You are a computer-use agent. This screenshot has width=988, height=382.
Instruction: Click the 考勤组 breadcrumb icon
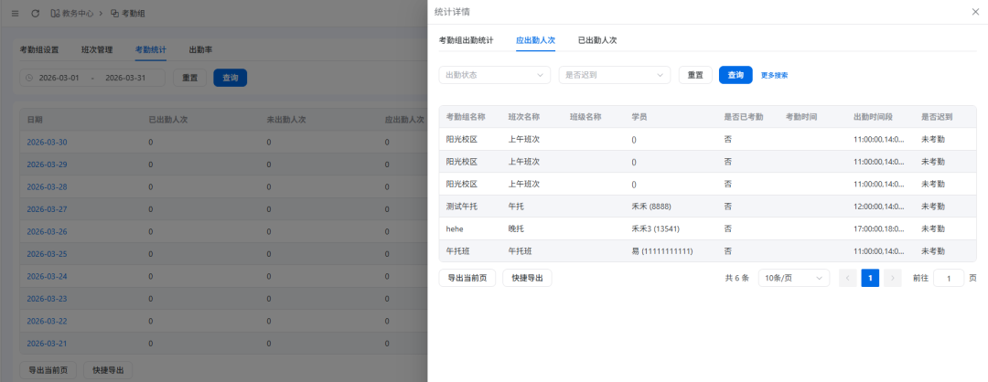click(x=114, y=13)
